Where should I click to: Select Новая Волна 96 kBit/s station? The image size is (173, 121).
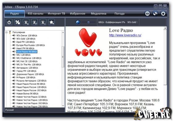point(27,94)
